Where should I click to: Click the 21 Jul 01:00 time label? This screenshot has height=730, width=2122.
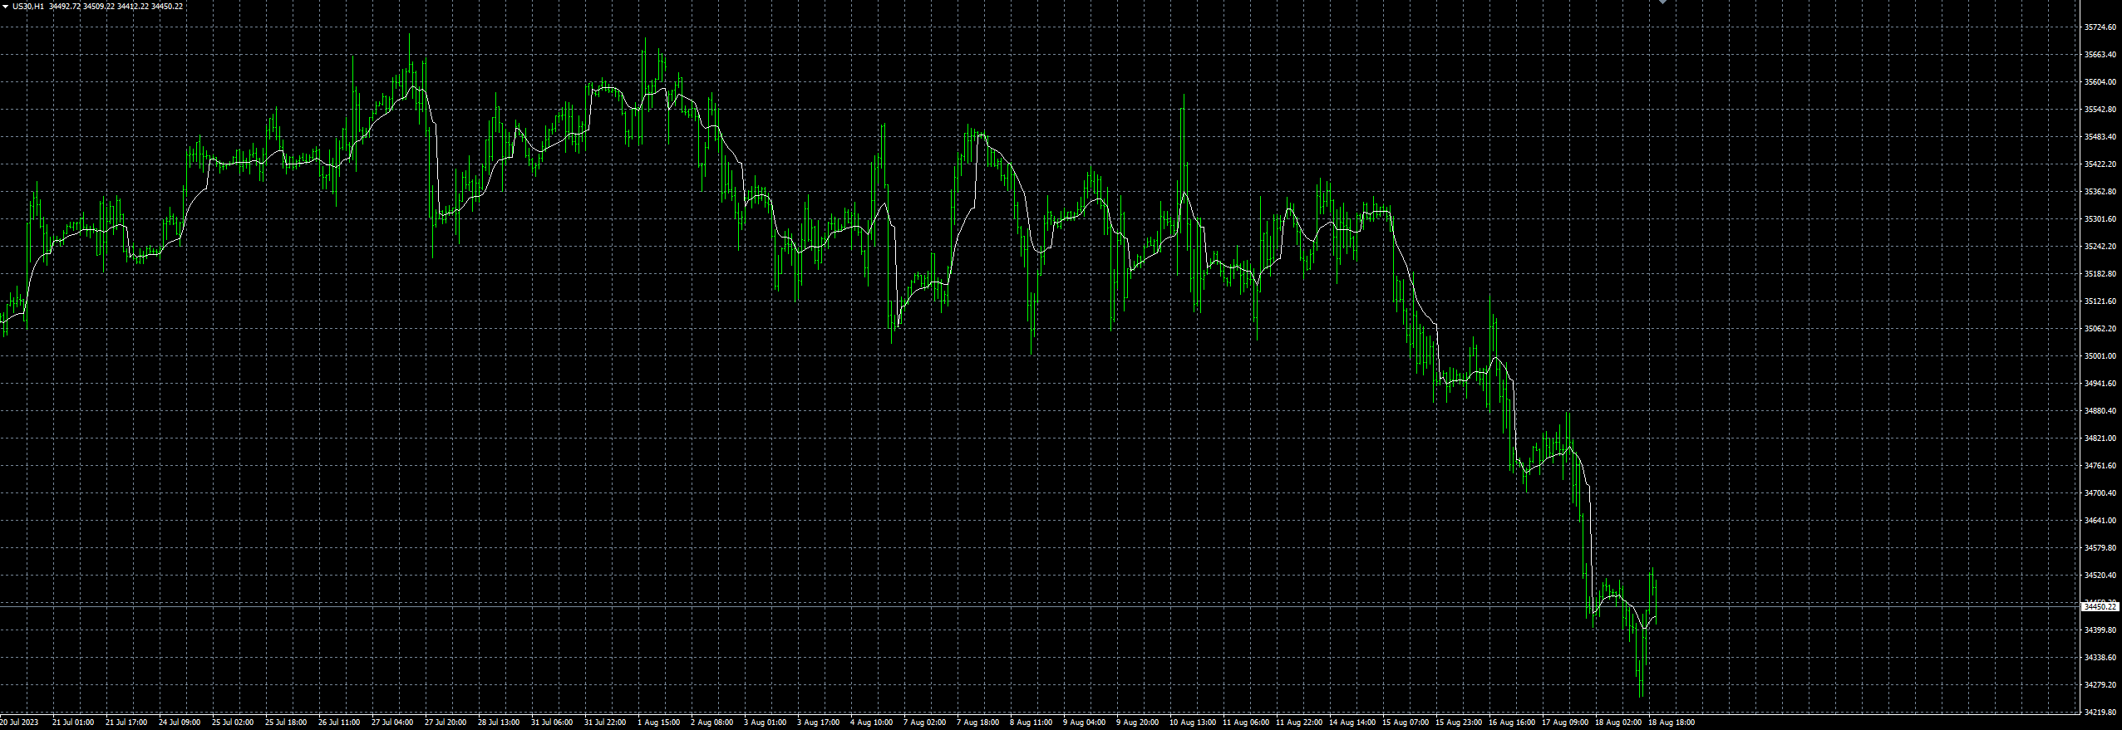click(x=73, y=723)
